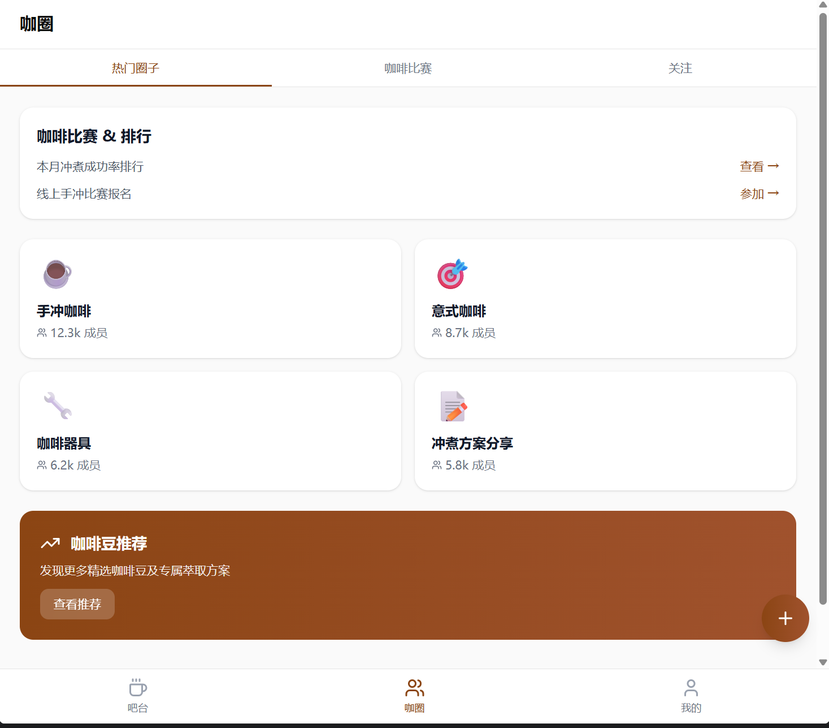829x728 pixels.
Task: Click the 5.8k 成员 member count
Action: (x=464, y=466)
